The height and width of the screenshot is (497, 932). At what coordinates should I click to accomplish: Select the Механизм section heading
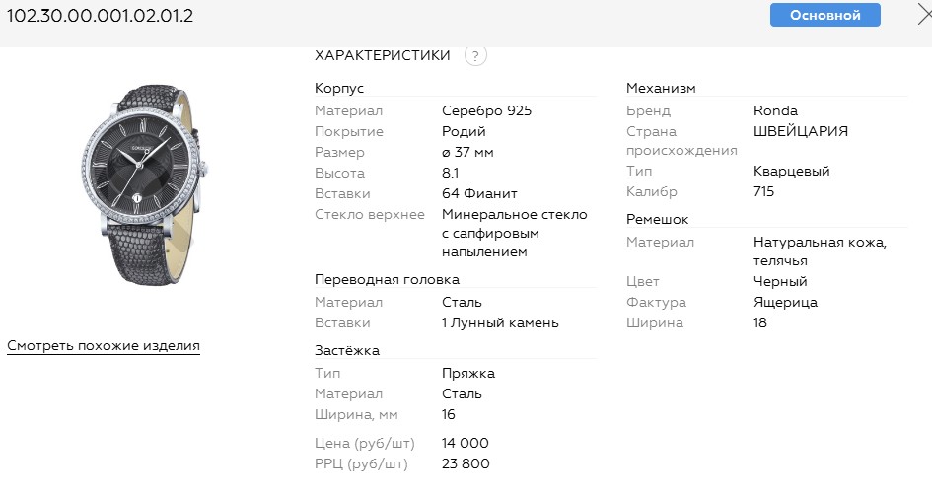coord(661,88)
